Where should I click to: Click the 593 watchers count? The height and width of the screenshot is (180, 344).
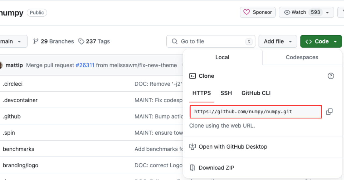point(316,12)
